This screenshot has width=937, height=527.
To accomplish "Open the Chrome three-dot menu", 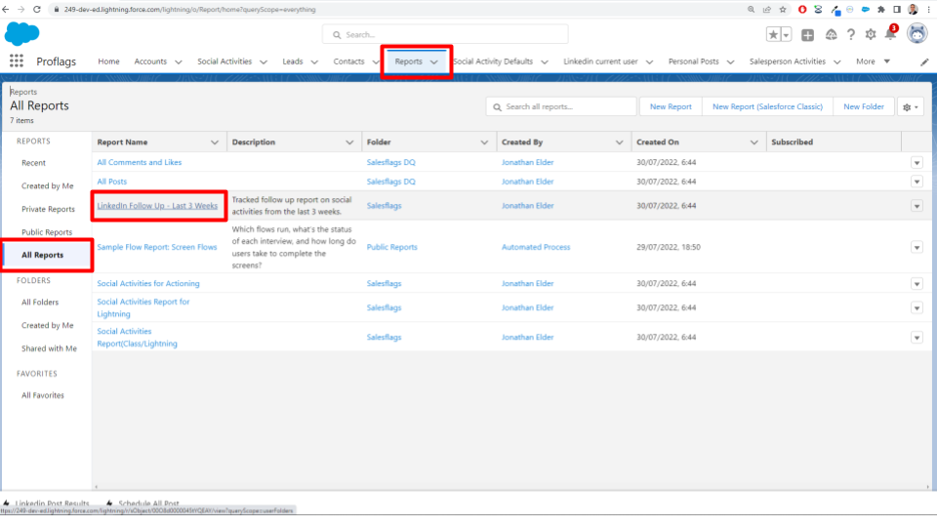I will click(x=928, y=10).
